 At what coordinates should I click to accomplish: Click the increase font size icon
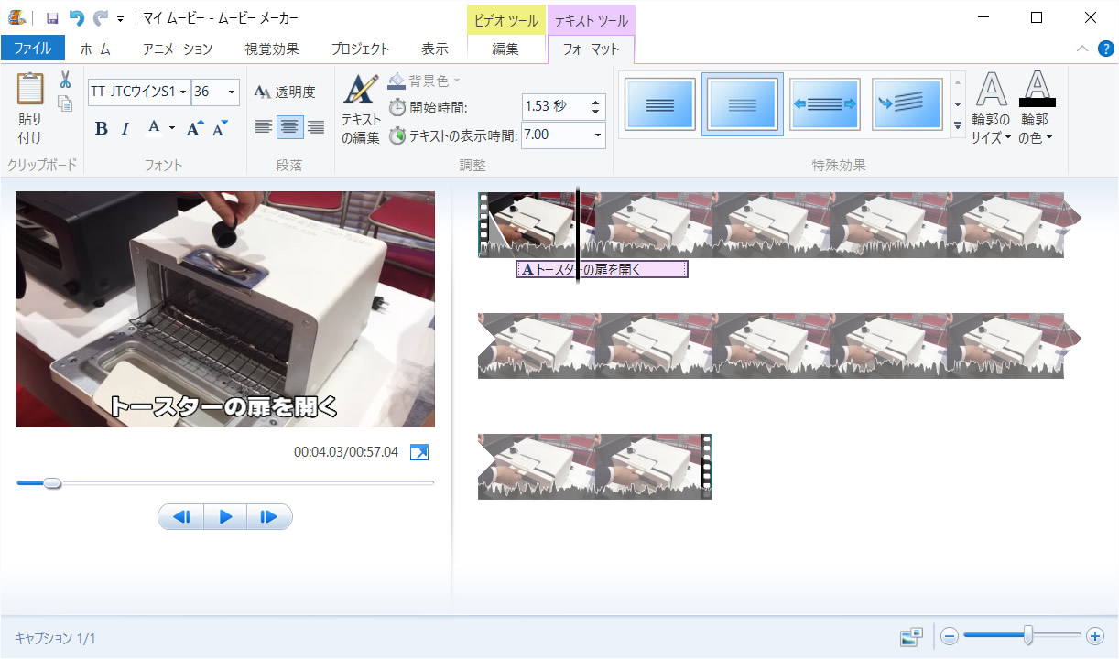click(193, 128)
